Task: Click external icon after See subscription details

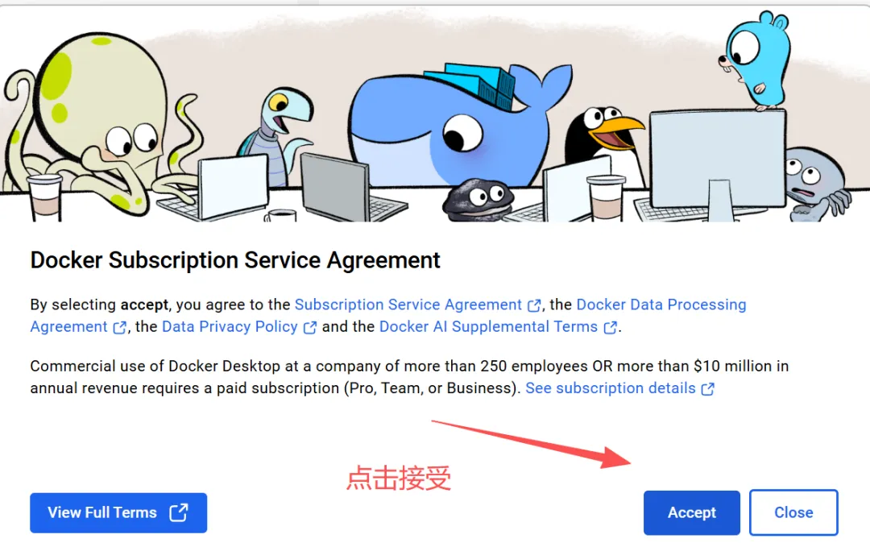Action: pyautogui.click(x=707, y=389)
